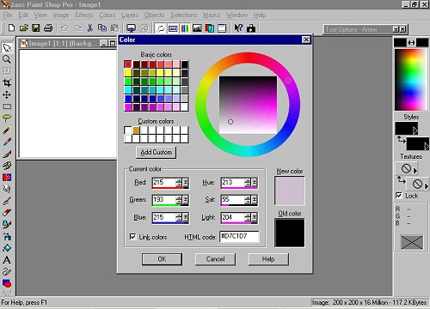Select the Eraser tool

pos(7,213)
